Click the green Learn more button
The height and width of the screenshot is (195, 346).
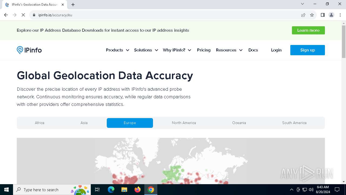click(x=308, y=30)
